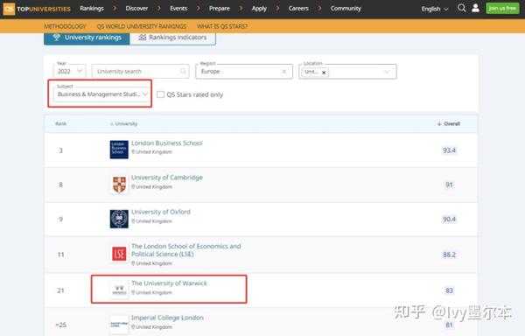Screen dimensions: 525x336
Task: Switch to University rankings tab
Action: 87,38
